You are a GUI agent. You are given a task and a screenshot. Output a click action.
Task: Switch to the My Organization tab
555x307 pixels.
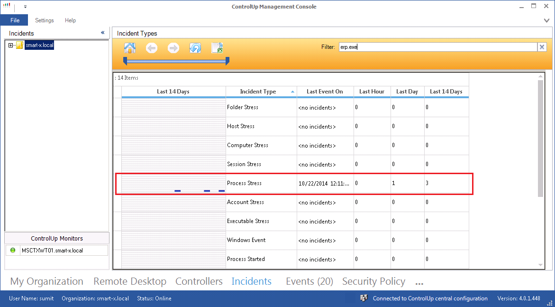(47, 281)
